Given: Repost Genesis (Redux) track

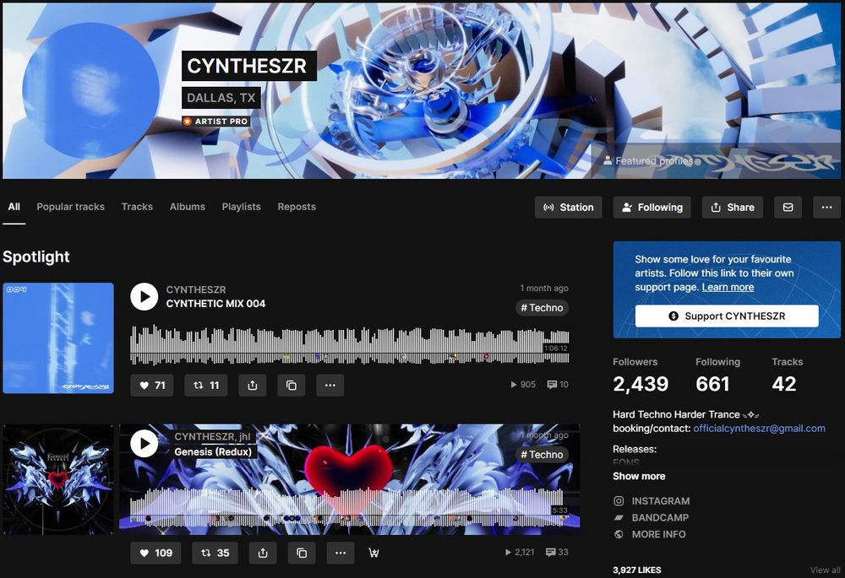Looking at the screenshot, I should [x=215, y=553].
